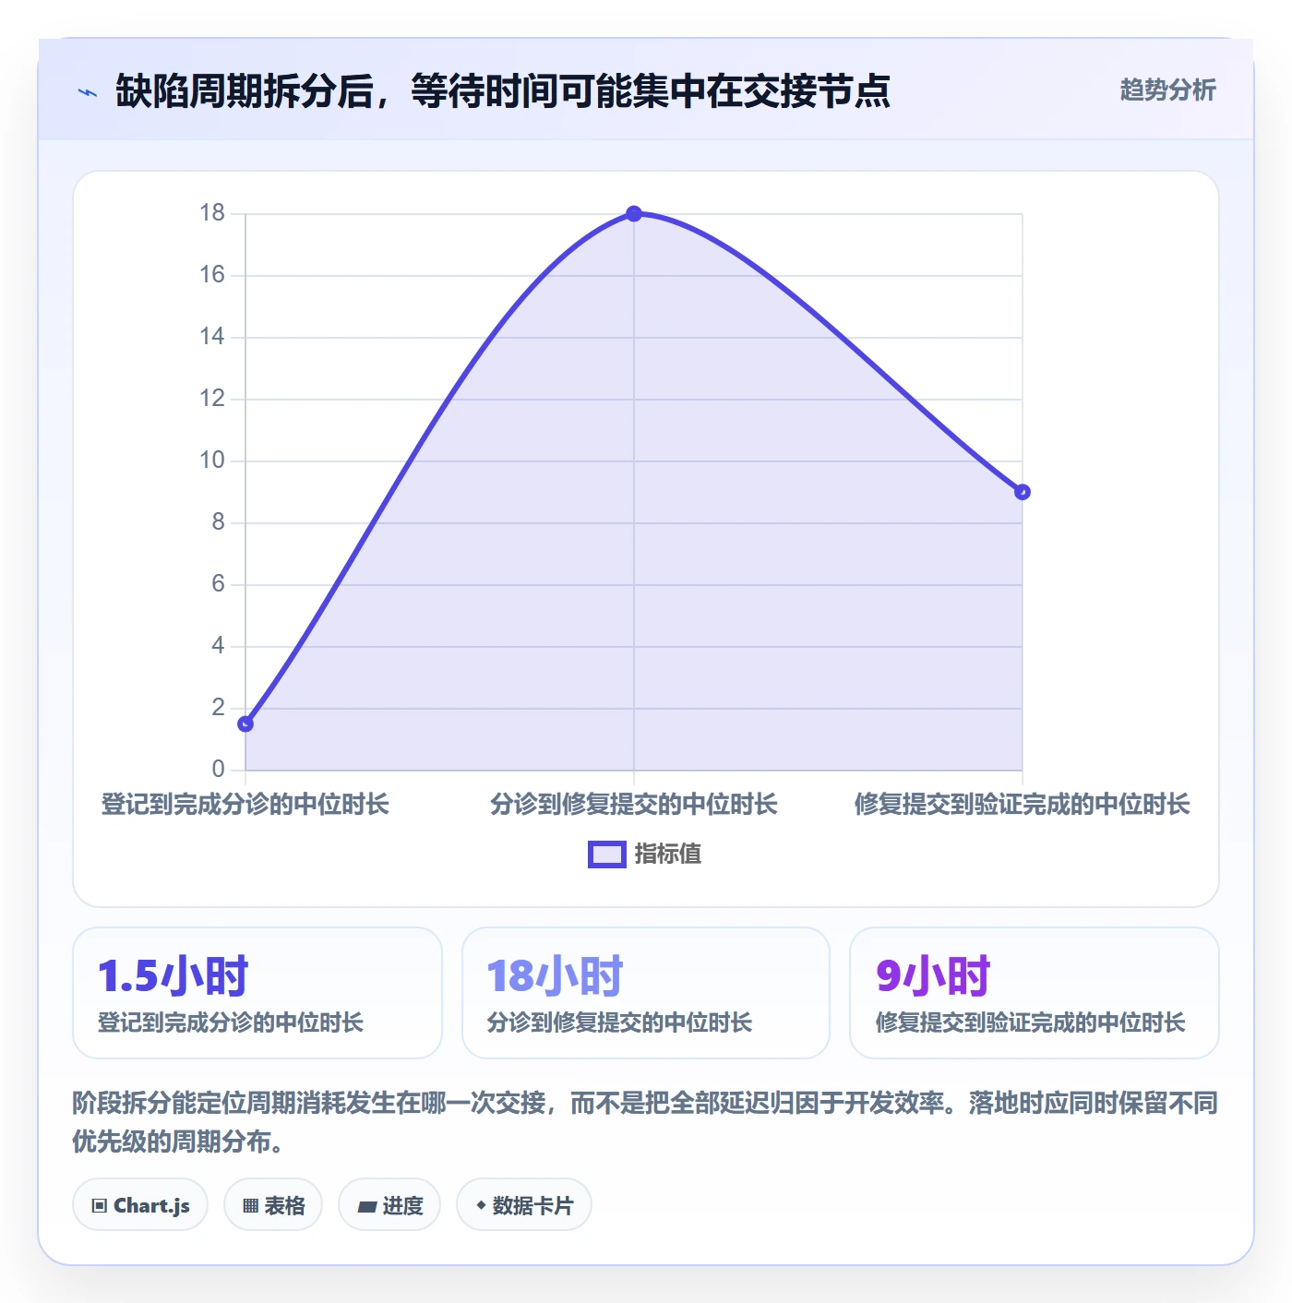Viewport: 1292px width, 1303px height.
Task: Click x-axis label 登记到完成分诊的中位时长
Action: point(245,805)
